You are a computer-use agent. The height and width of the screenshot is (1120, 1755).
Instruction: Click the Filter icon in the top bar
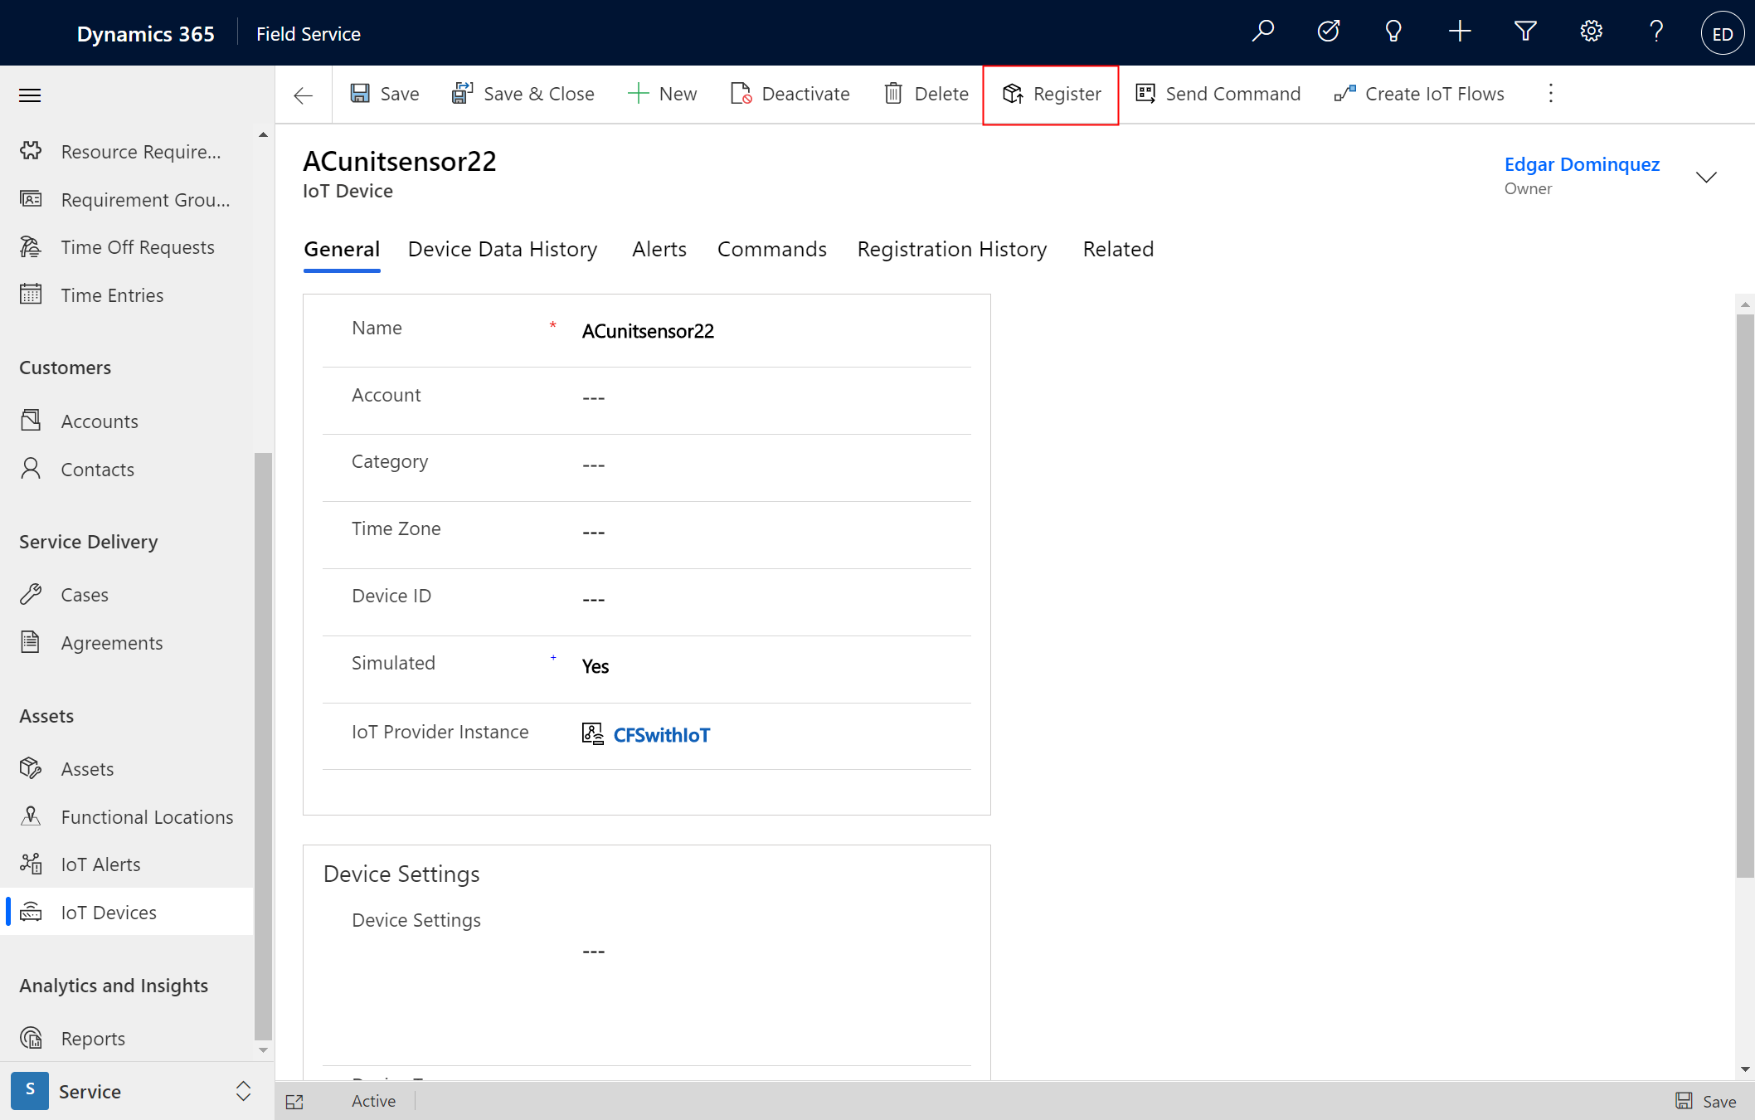1524,33
